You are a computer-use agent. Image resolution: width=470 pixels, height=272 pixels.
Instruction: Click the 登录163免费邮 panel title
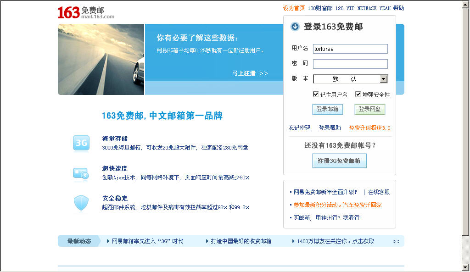(333, 27)
